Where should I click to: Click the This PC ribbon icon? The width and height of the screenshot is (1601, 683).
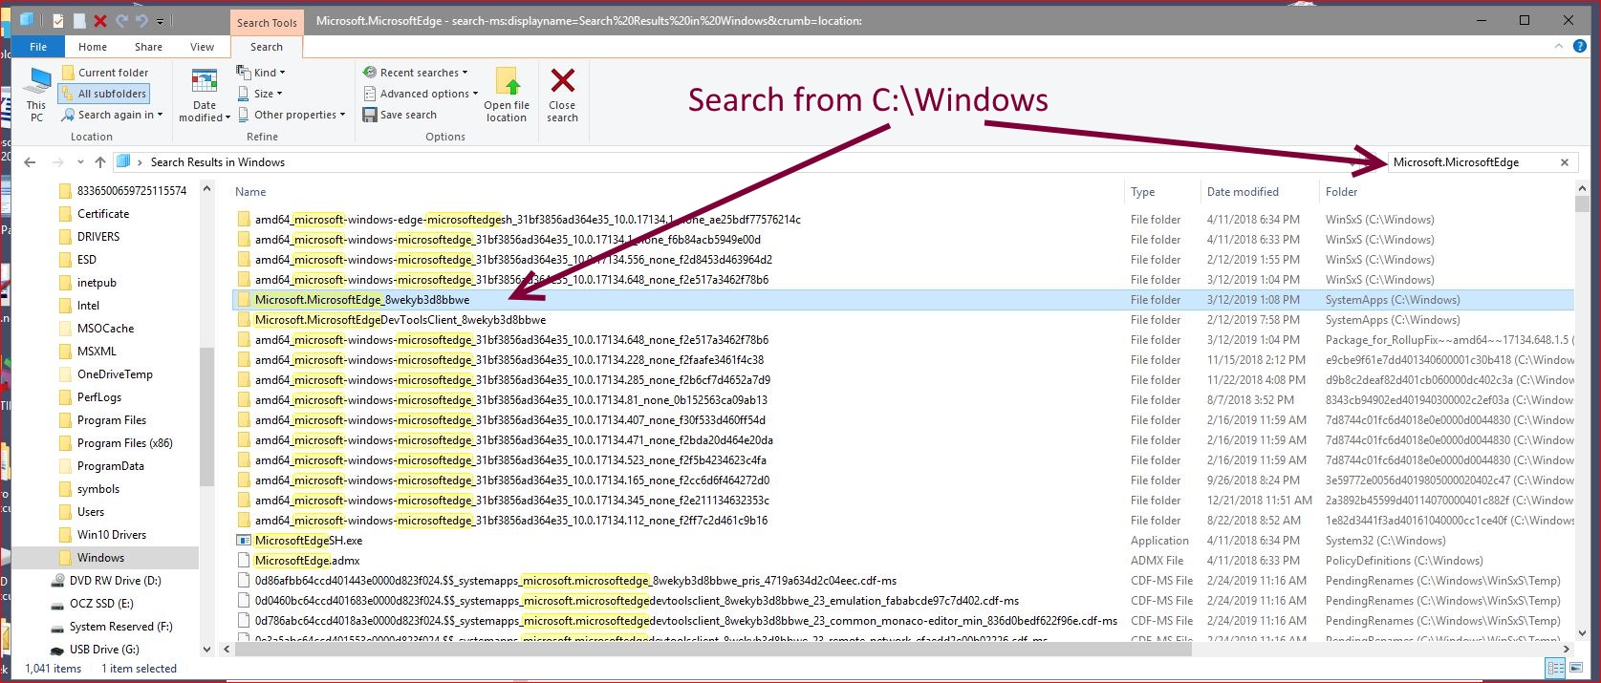[x=36, y=95]
